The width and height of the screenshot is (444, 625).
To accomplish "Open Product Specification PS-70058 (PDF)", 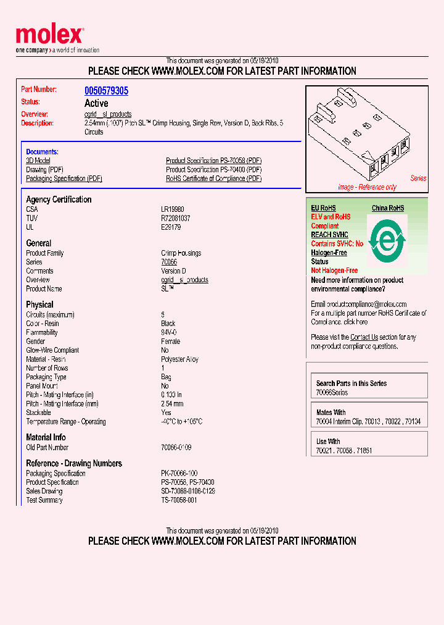I will pos(213,161).
